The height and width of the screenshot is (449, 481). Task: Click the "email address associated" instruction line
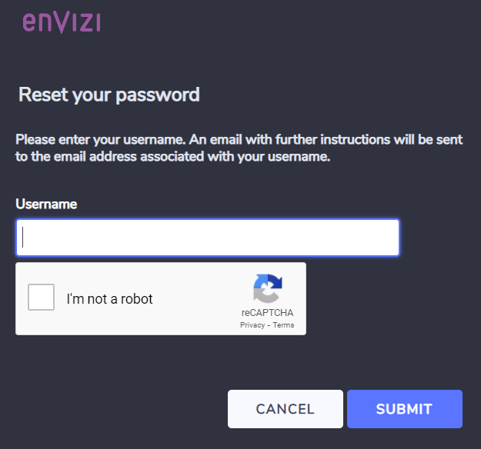click(x=172, y=157)
